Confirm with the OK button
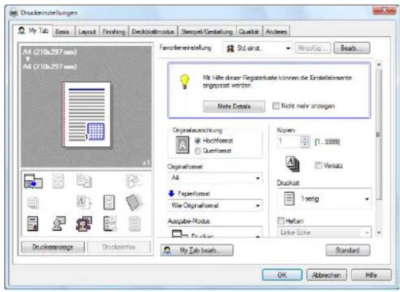400x292 pixels. pos(282,275)
